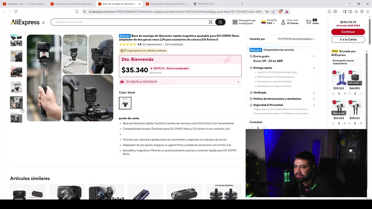Open the Mi Cuenta account icon
Image resolution: width=372 pixels, height=209 pixels.
pos(283,22)
